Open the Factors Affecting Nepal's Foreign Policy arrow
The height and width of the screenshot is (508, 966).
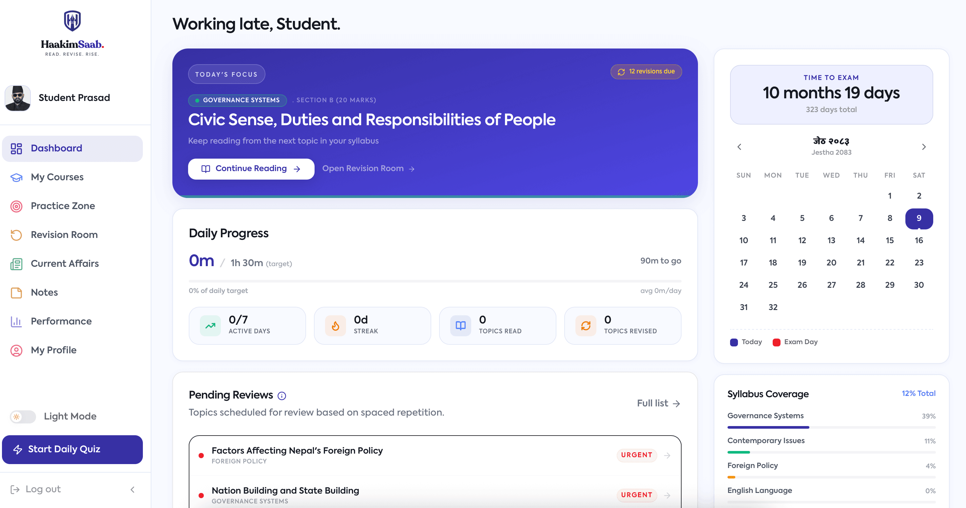667,456
